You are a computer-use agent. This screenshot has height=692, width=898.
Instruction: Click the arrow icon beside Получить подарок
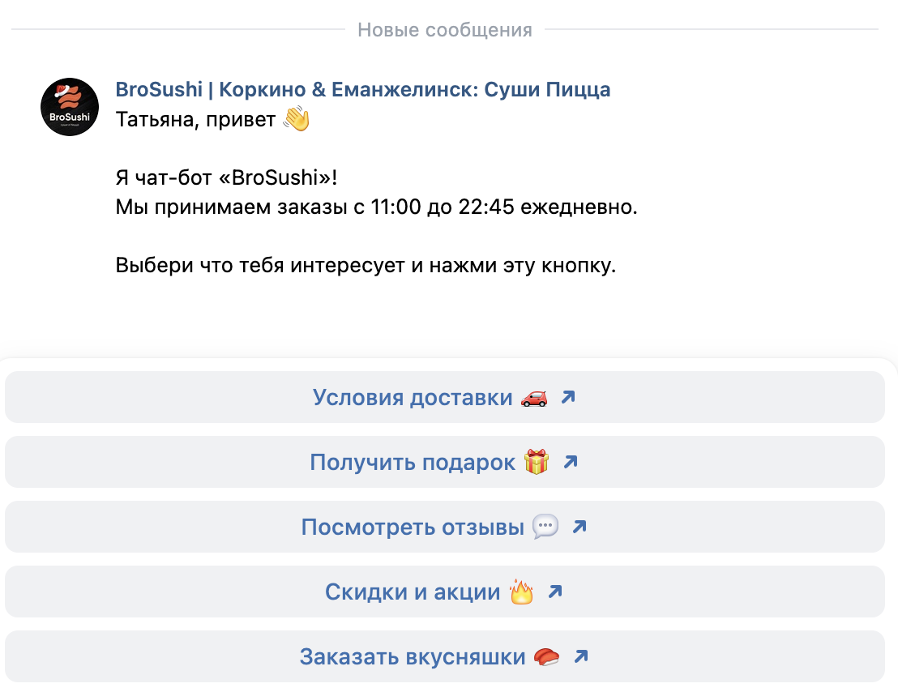(x=571, y=462)
